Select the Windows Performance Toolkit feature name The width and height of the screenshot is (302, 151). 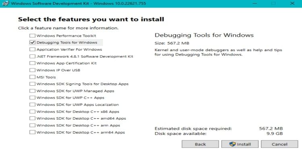tap(66, 35)
